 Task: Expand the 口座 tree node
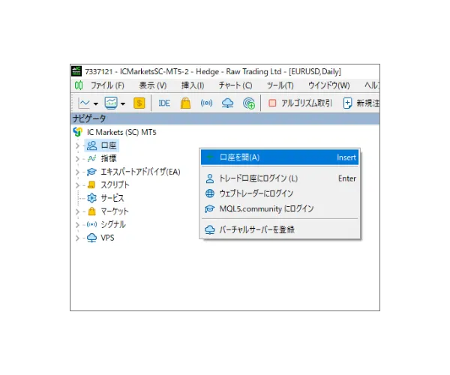pos(77,145)
